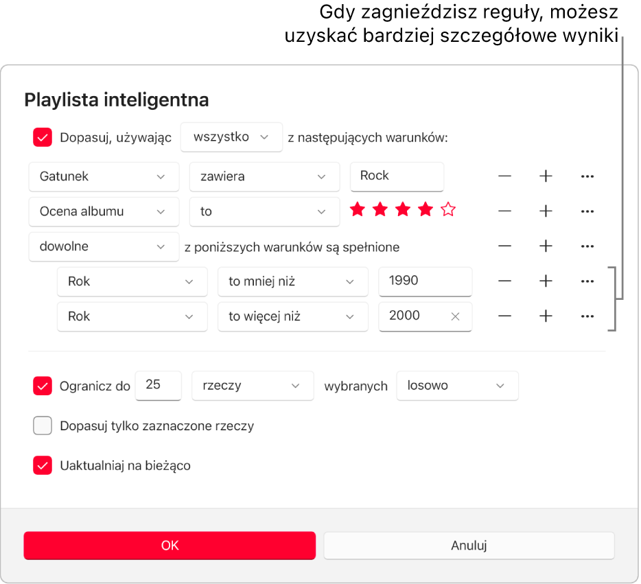Viewport: 641px width, 584px height.
Task: Disable "Uaktualniaj na bieżąco"
Action: (x=43, y=465)
